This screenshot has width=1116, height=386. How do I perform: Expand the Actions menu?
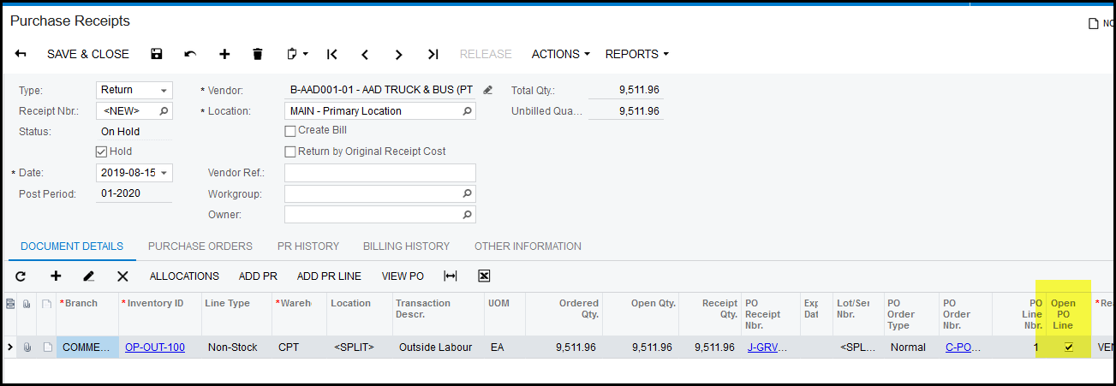tap(560, 54)
